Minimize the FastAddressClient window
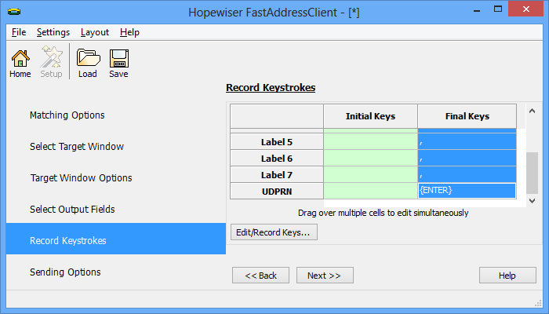The height and width of the screenshot is (314, 549). [477, 9]
